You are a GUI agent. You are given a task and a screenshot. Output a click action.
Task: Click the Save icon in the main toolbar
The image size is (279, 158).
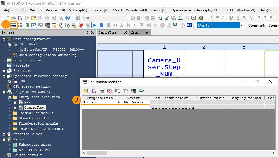click(20, 18)
